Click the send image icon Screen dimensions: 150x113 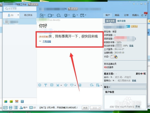(52, 85)
